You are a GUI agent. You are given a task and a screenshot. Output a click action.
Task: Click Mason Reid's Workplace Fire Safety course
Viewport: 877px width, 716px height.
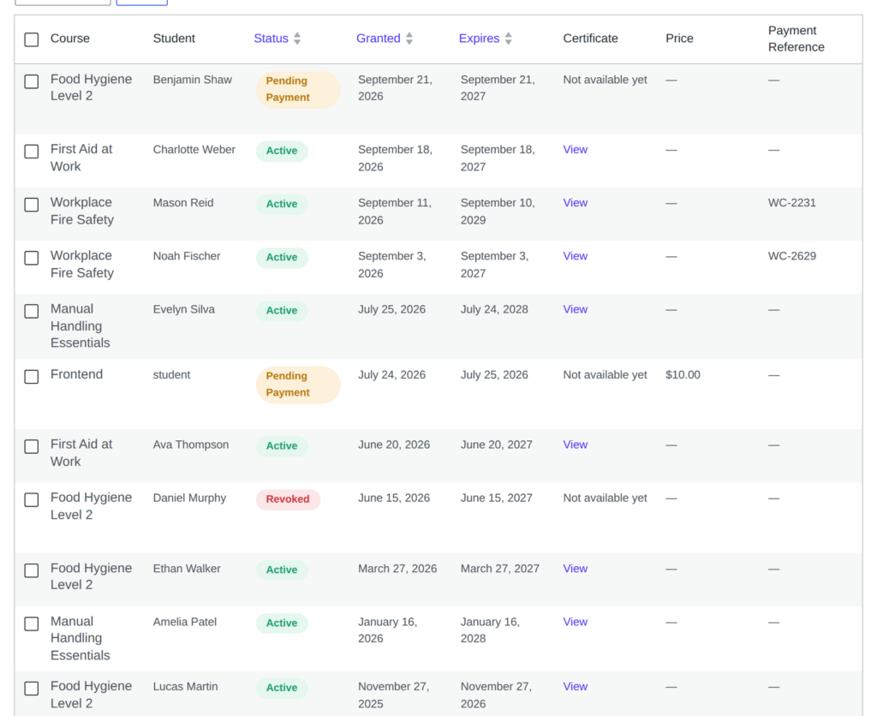pyautogui.click(x=82, y=211)
